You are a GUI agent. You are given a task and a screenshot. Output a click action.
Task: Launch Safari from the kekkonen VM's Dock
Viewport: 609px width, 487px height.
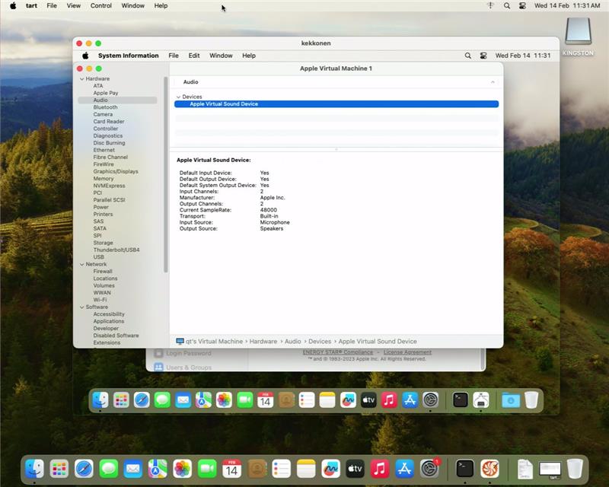pyautogui.click(x=142, y=399)
